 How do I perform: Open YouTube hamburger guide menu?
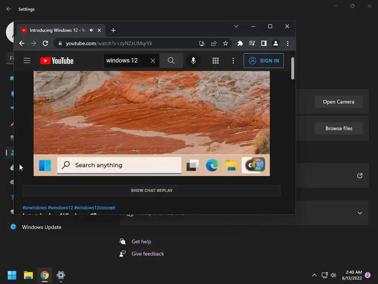point(27,61)
